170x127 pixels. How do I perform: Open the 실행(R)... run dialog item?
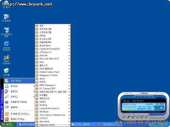tap(19, 107)
